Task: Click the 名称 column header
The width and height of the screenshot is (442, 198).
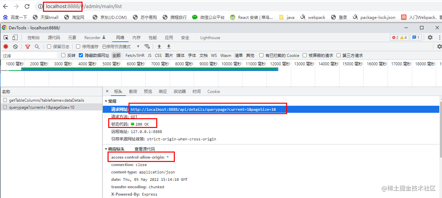Action: pos(51,91)
